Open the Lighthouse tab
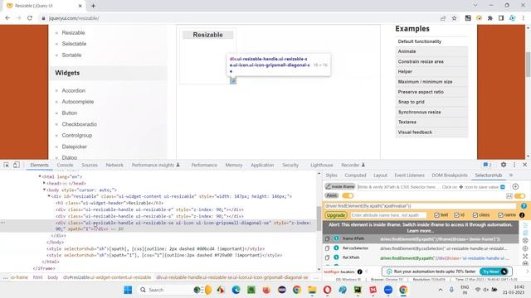Image resolution: width=531 pixels, height=298 pixels. point(321,165)
